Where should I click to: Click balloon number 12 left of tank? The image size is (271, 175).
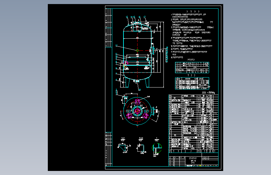[x=117, y=45]
